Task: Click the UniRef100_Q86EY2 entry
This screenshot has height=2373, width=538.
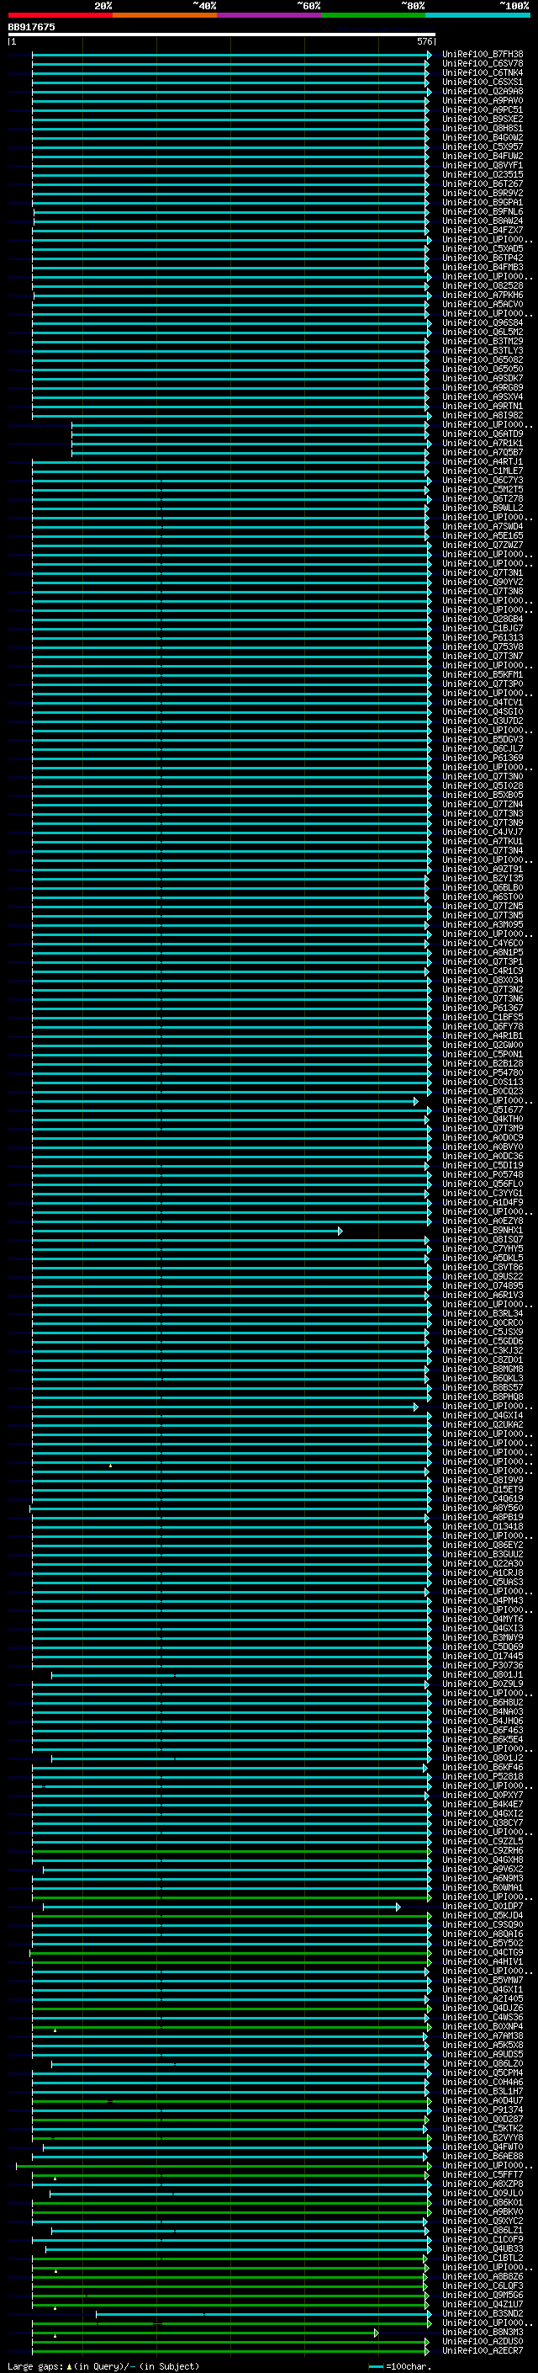Action: click(483, 1545)
